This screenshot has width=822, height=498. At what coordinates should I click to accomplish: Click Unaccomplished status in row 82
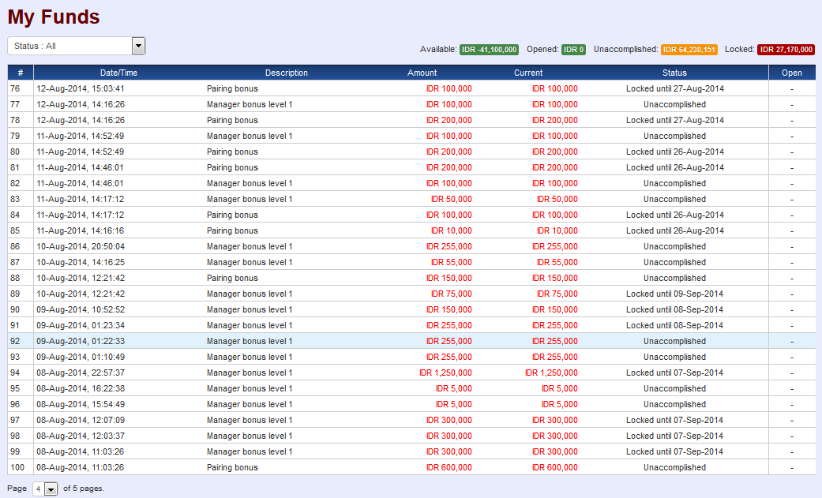674,183
